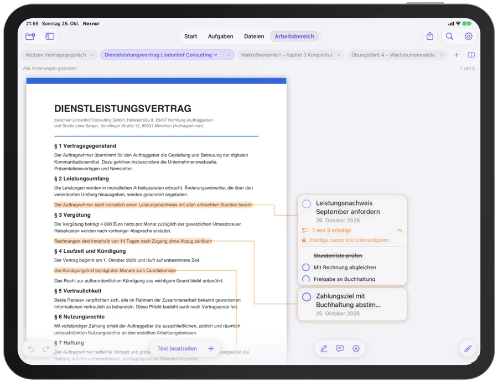498x382 pixels.
Task: Check off Zahlungsziel mit Buchhaltung task
Action: 307,297
